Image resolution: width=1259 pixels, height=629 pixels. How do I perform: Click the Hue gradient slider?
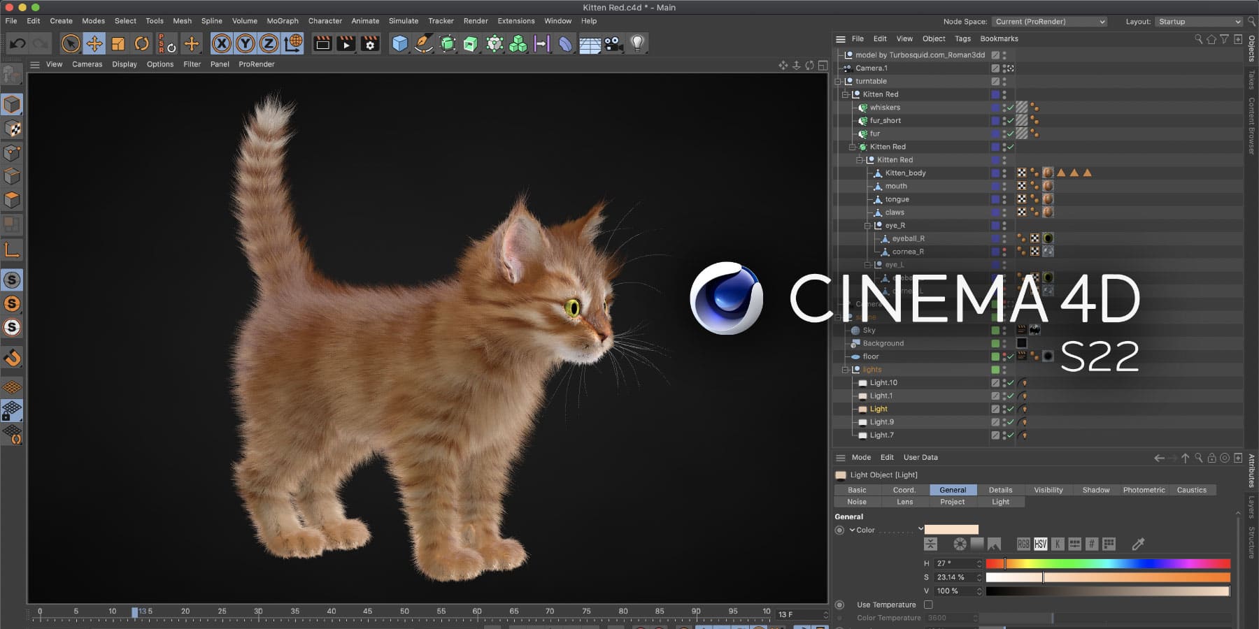coord(1108,563)
